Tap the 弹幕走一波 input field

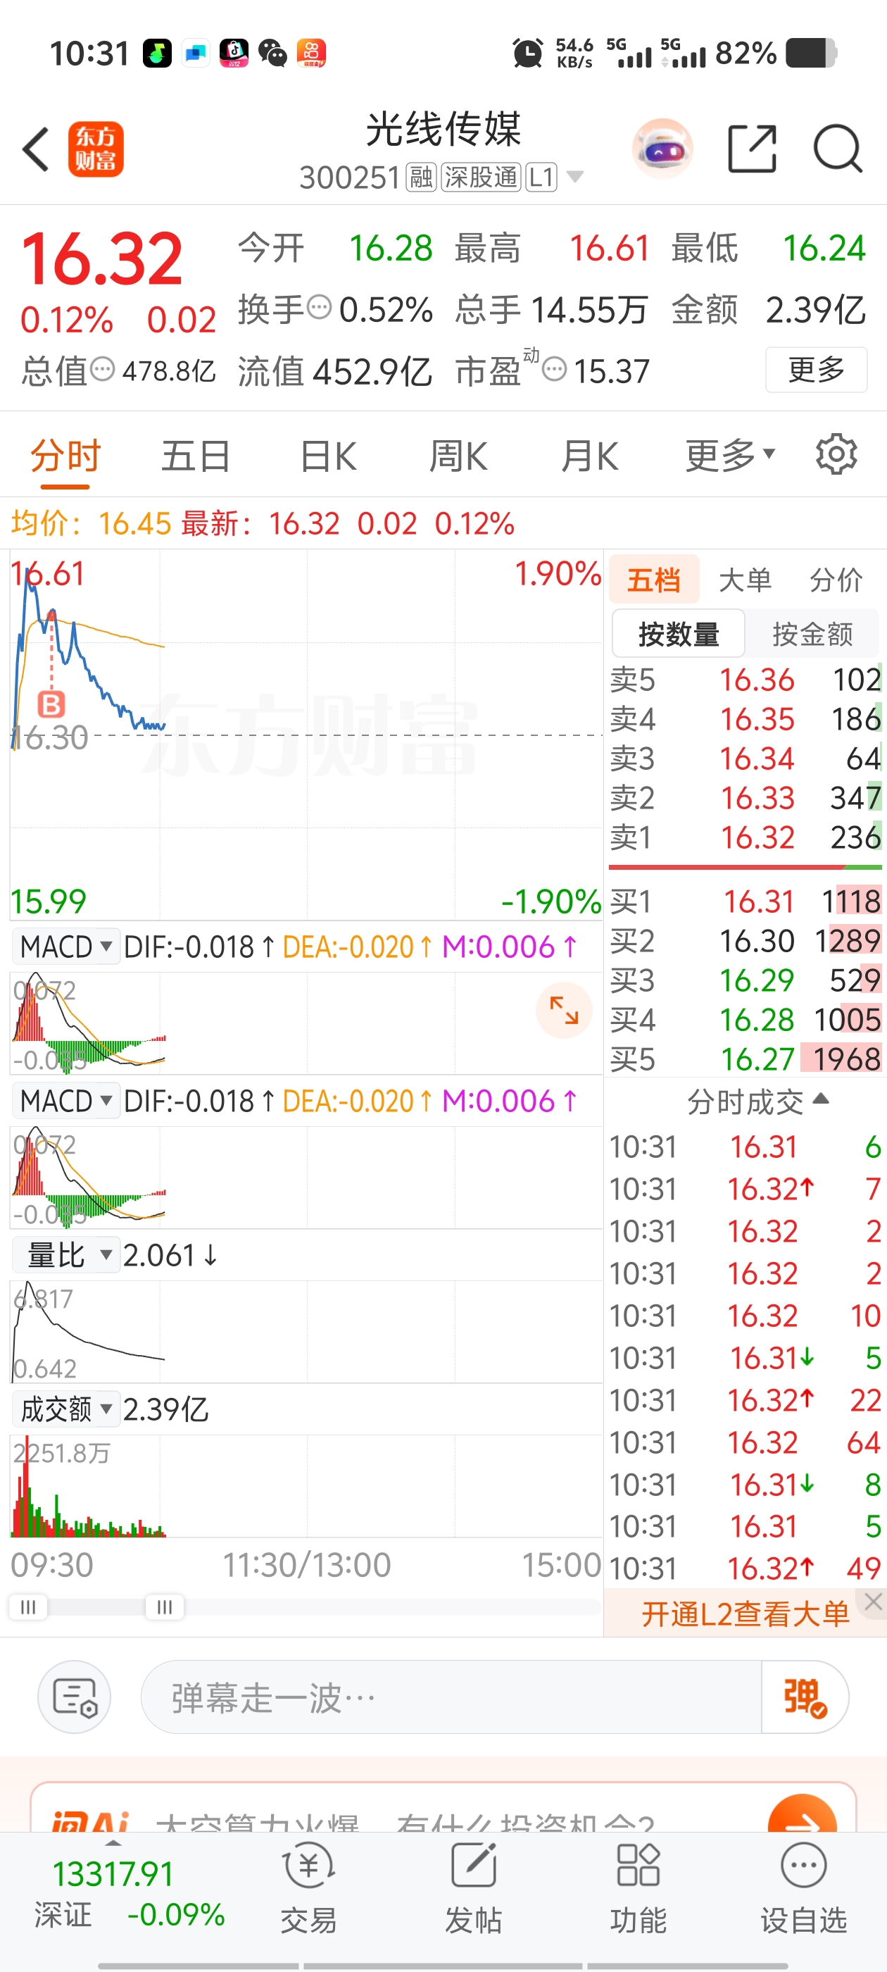pyautogui.click(x=451, y=1697)
